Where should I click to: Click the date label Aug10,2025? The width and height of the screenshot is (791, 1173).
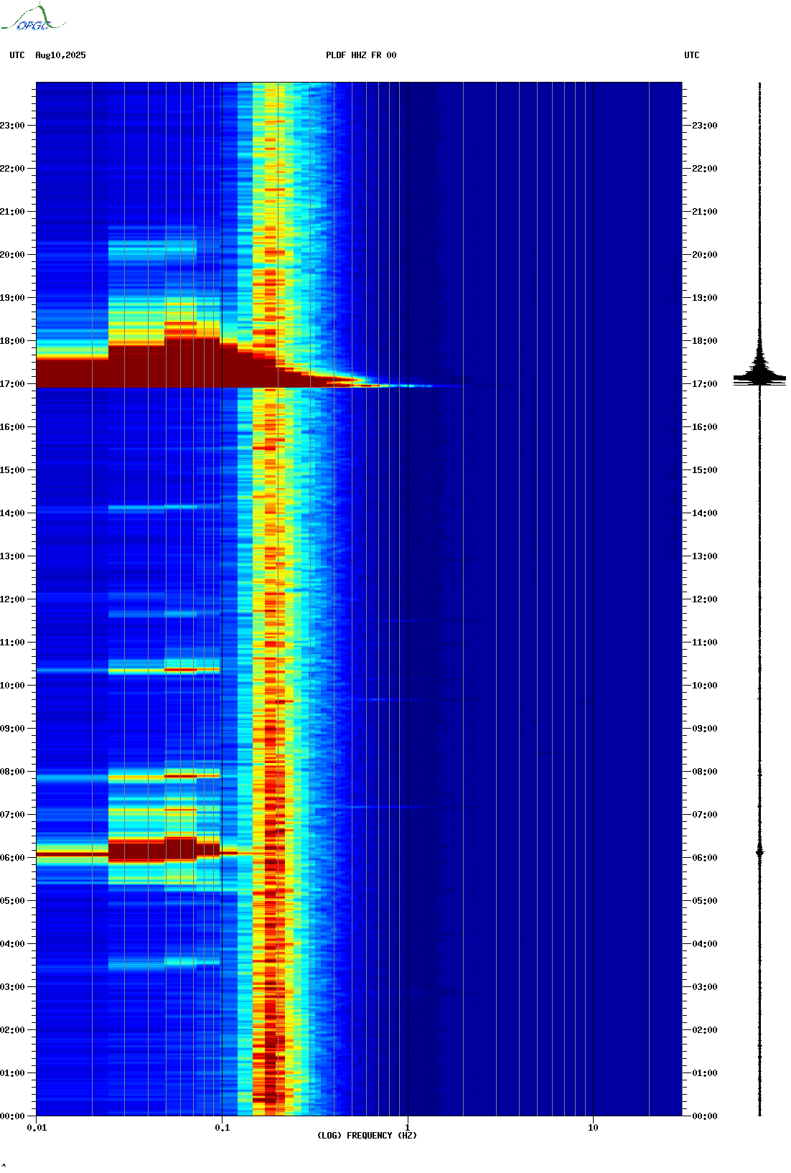[x=60, y=55]
